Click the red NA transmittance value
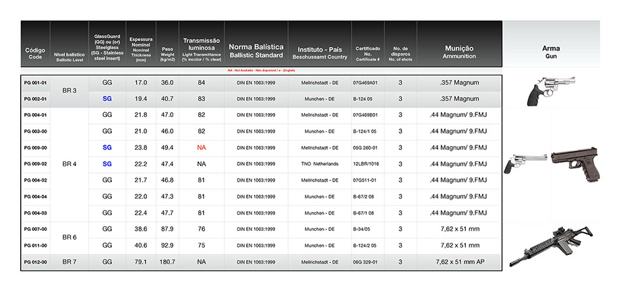Viewport: 621px width, 292px height. pyautogui.click(x=202, y=147)
